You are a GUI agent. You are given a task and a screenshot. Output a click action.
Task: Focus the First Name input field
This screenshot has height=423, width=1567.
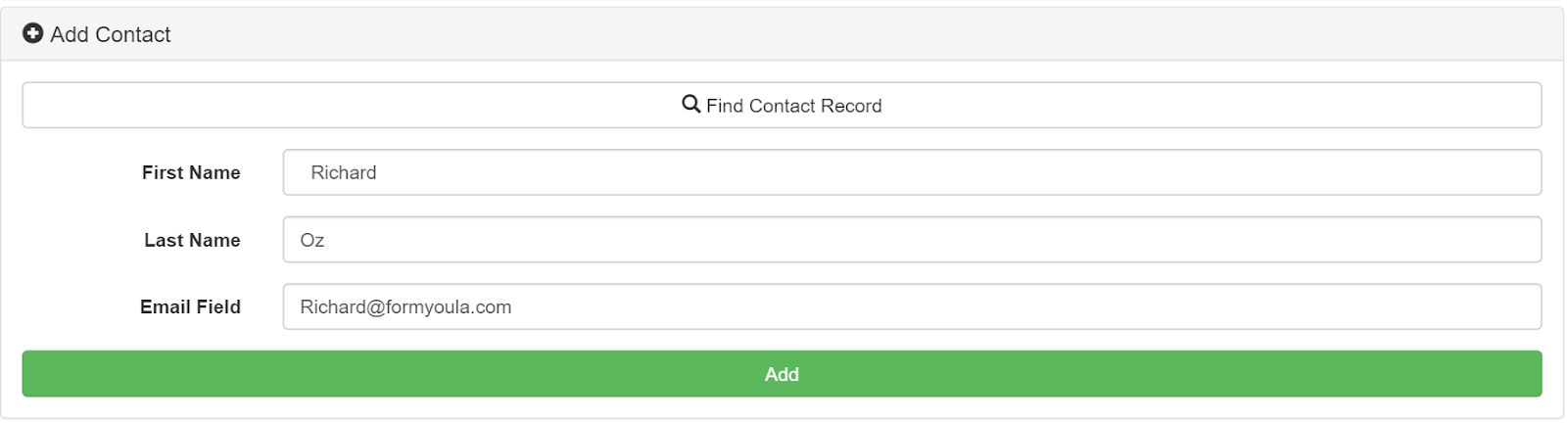click(x=912, y=172)
